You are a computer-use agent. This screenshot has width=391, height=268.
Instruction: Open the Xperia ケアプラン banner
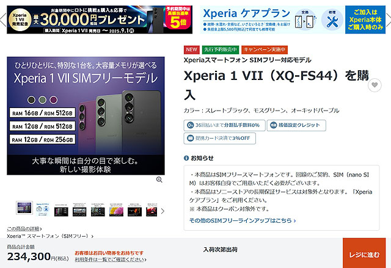293,20
